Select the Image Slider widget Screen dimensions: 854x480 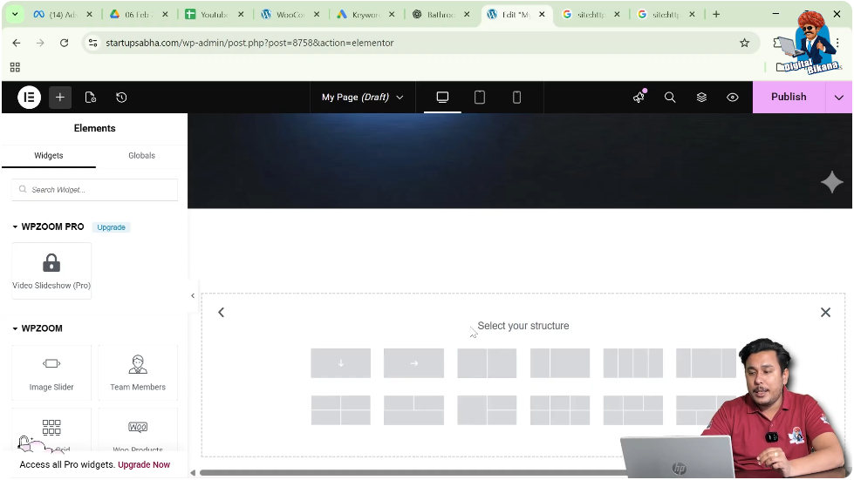[x=51, y=374]
